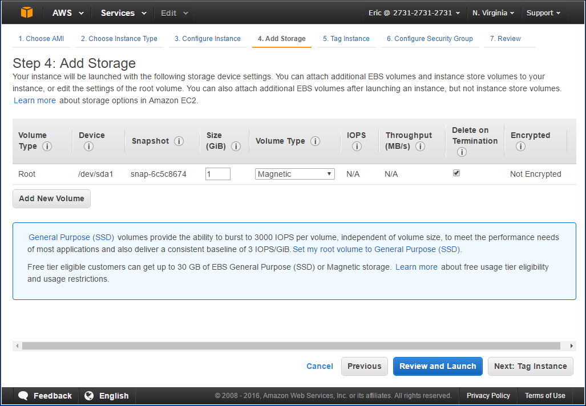Click the scrollbar left arrow
The image size is (586, 406).
(17, 346)
